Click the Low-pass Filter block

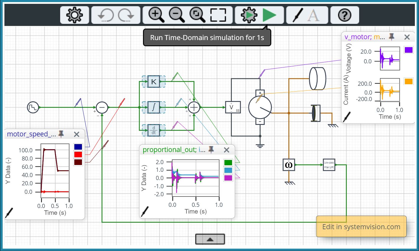(x=329, y=165)
